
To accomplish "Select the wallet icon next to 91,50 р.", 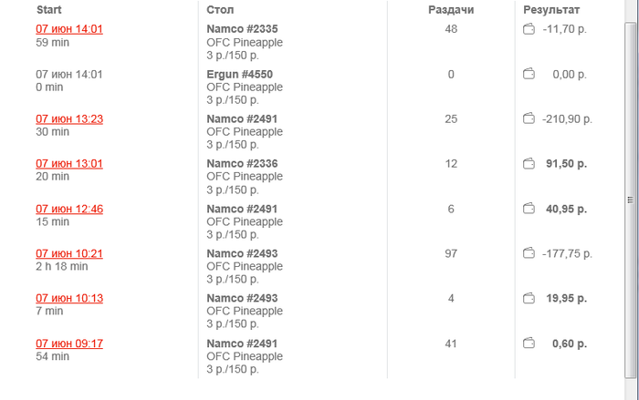I will coord(528,164).
